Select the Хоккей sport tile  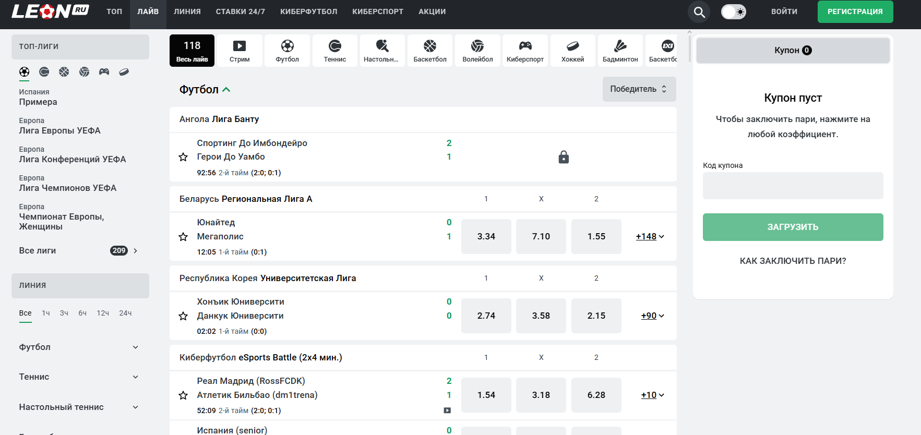point(572,51)
